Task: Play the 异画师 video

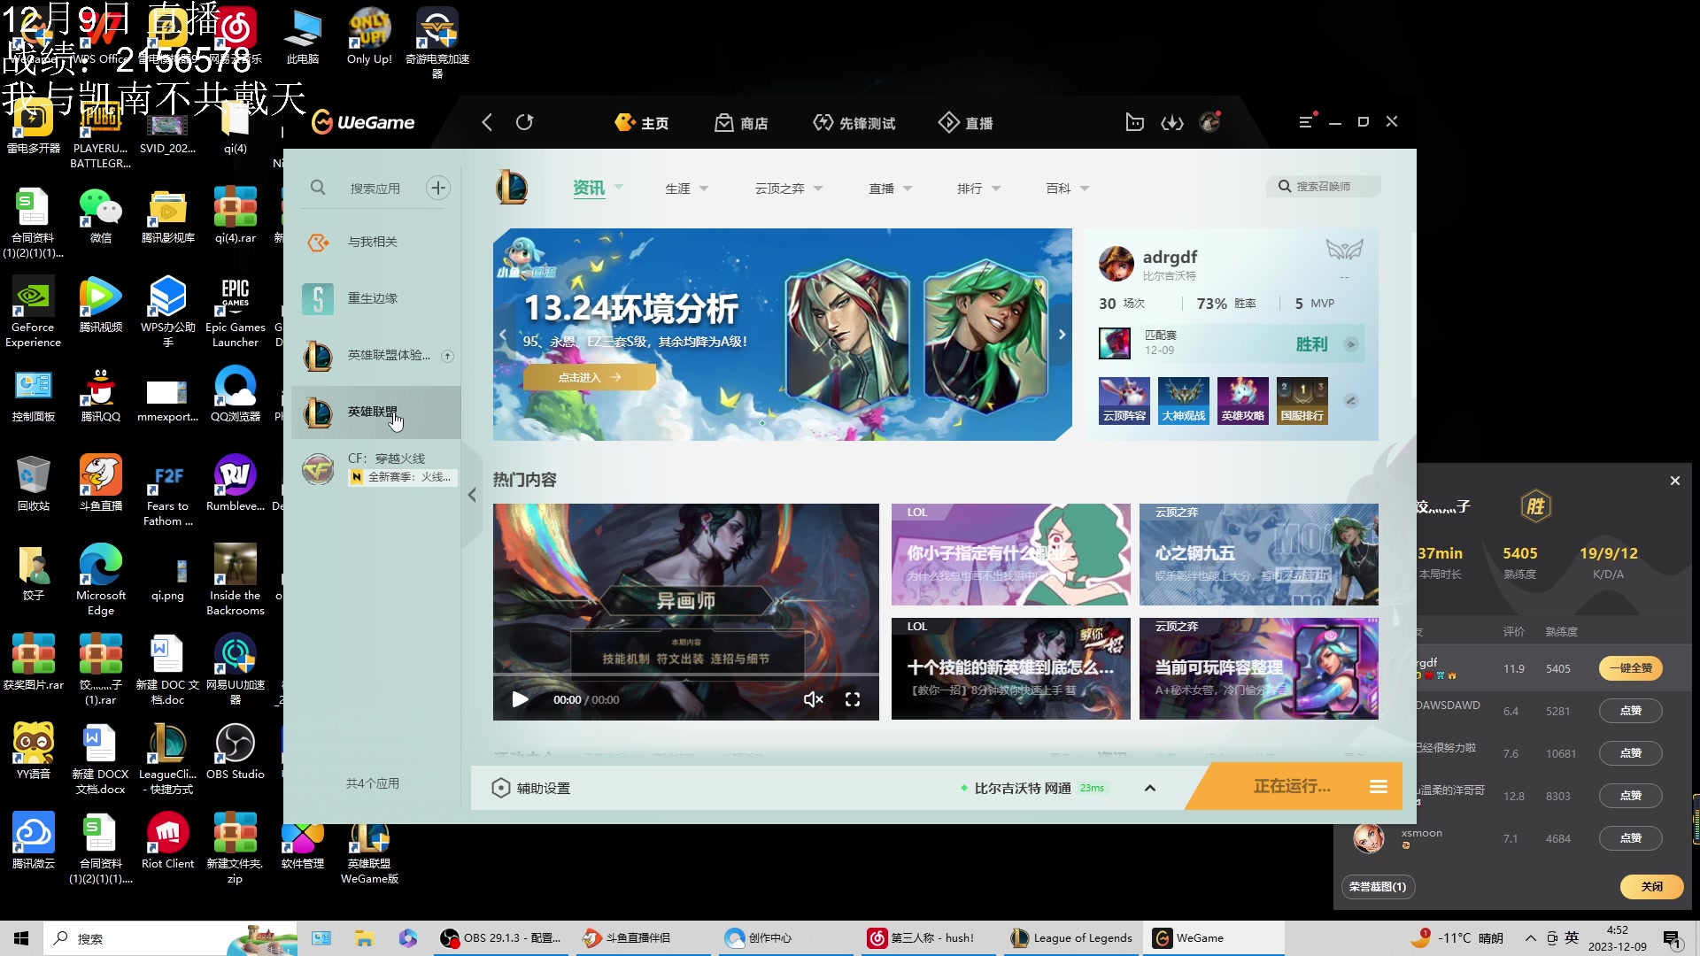Action: (520, 699)
